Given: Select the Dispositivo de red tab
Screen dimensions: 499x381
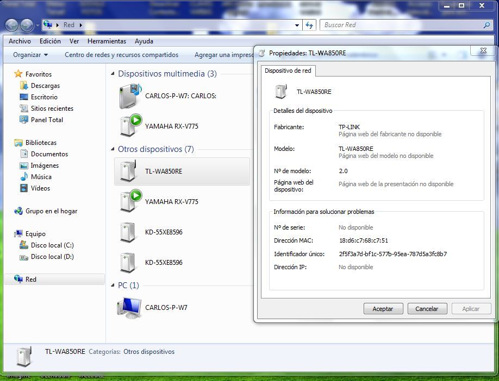Looking at the screenshot, I should (287, 71).
